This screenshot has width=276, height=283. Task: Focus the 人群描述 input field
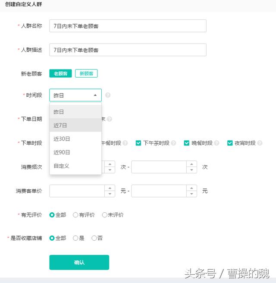click(x=128, y=50)
